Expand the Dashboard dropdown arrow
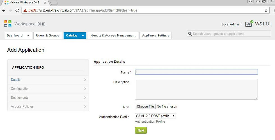This screenshot has width=275, height=140. pos(28,36)
